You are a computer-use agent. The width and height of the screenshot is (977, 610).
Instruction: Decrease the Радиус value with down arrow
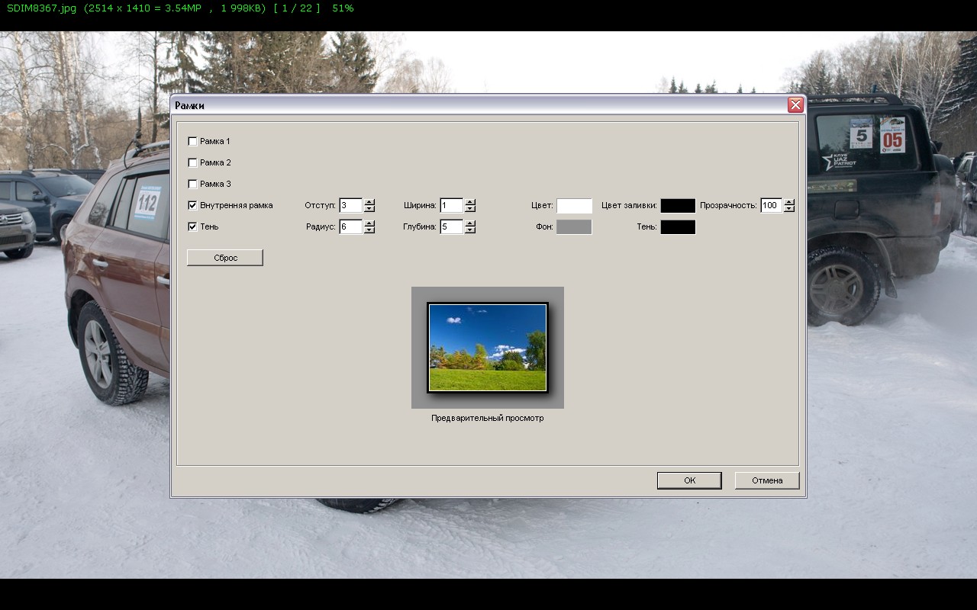coord(369,230)
